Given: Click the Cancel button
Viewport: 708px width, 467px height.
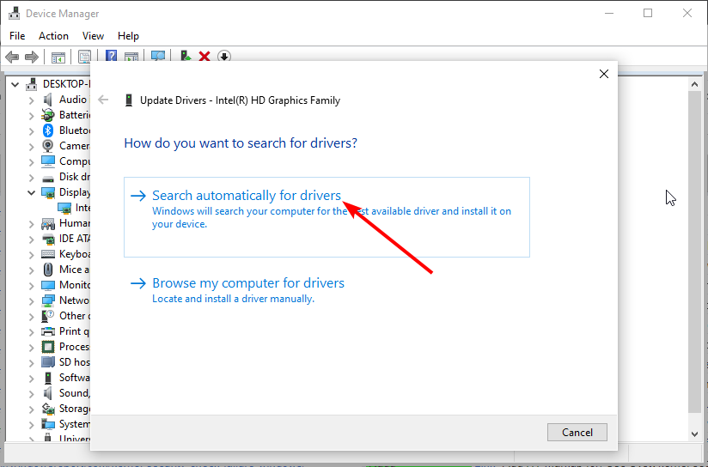Looking at the screenshot, I should click(x=577, y=433).
